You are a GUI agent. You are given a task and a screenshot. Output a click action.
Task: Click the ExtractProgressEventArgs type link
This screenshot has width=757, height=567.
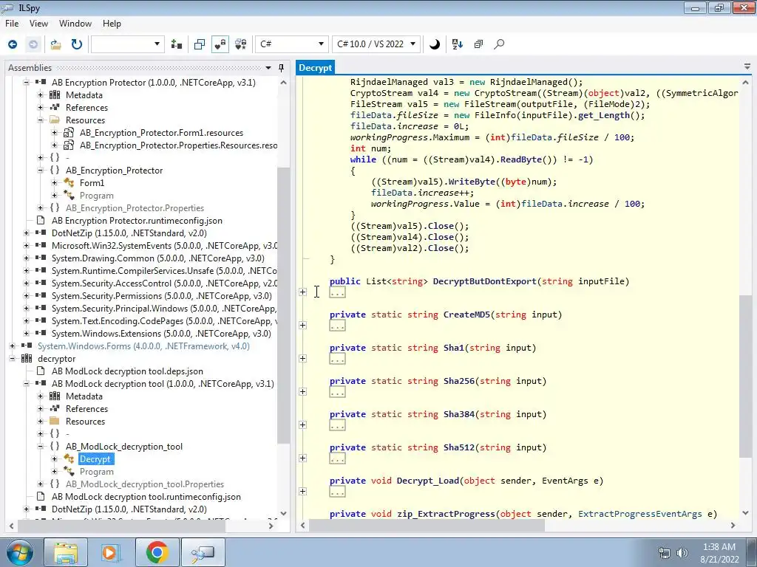pyautogui.click(x=639, y=514)
